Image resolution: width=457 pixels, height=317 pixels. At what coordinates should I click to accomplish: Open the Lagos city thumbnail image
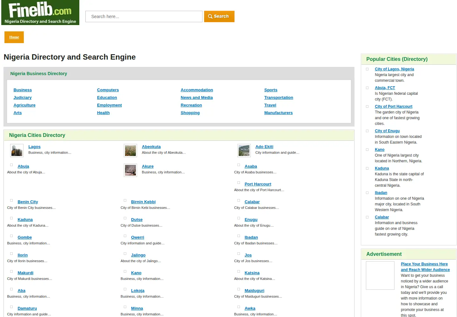point(17,151)
